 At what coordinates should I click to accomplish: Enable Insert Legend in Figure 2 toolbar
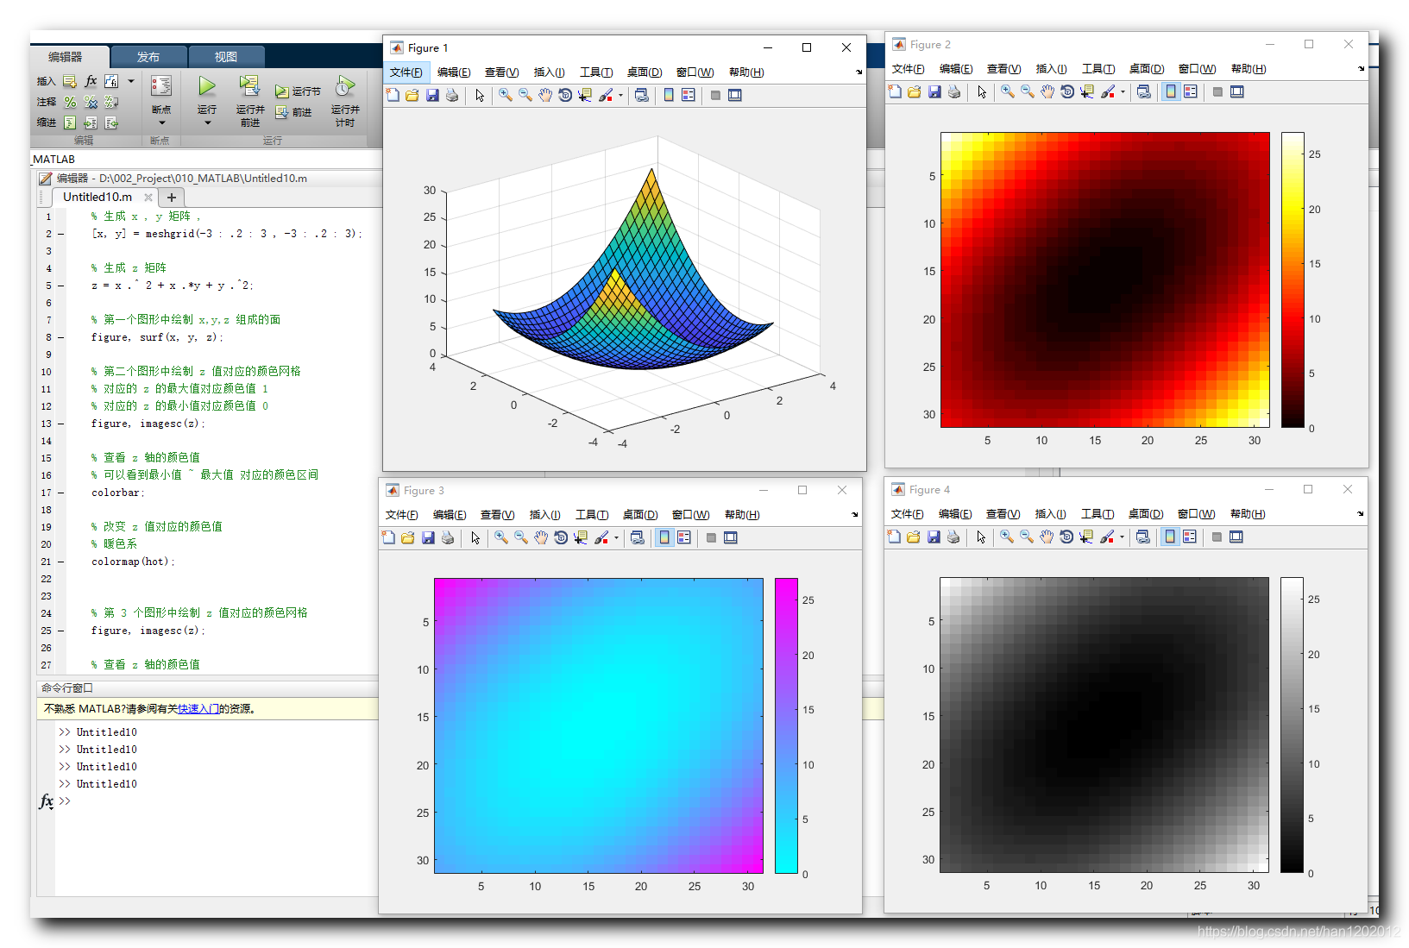tap(1191, 91)
